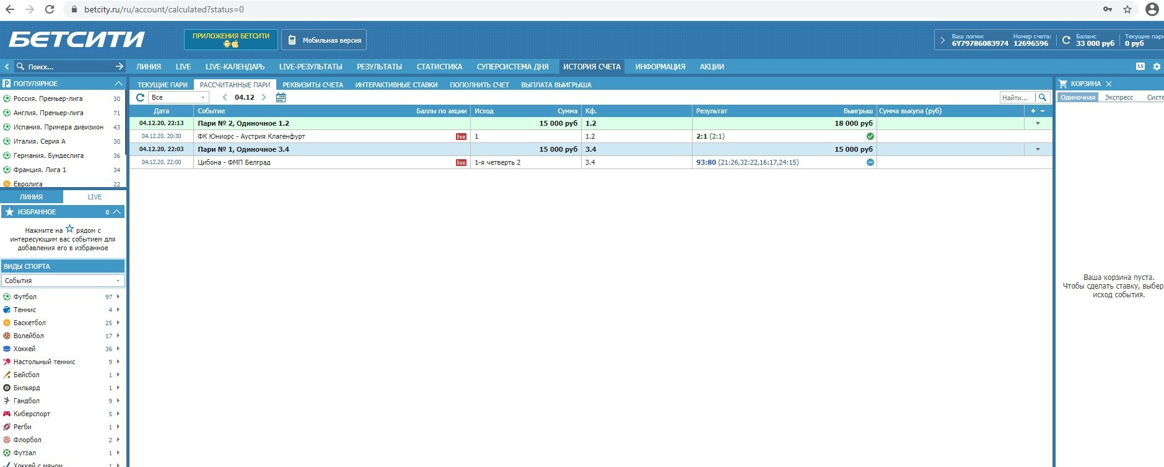Go to the previous date arrow

tap(225, 97)
